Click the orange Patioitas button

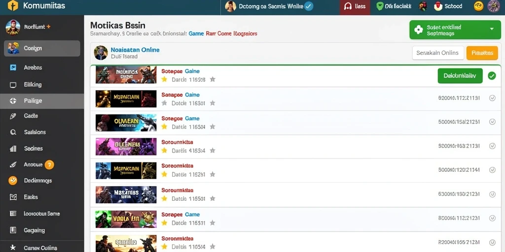click(482, 53)
